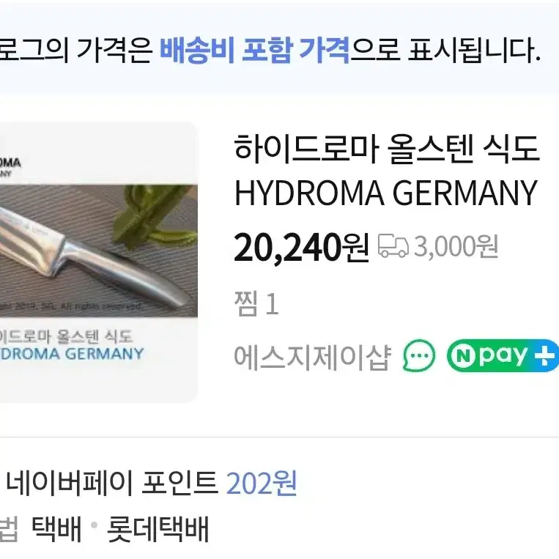Image resolution: width=559 pixels, height=559 pixels.
Task: Click the shipping-included price notice banner
Action: 280,50
